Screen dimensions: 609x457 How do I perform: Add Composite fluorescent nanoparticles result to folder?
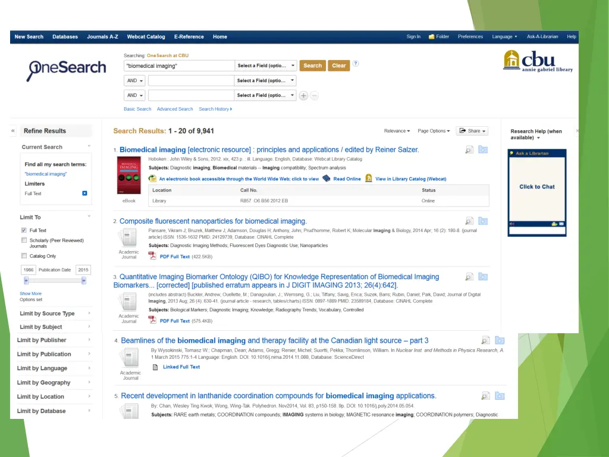pyautogui.click(x=483, y=221)
